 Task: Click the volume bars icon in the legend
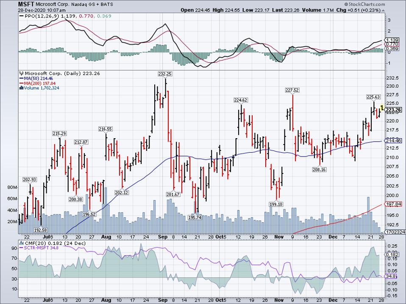point(22,88)
